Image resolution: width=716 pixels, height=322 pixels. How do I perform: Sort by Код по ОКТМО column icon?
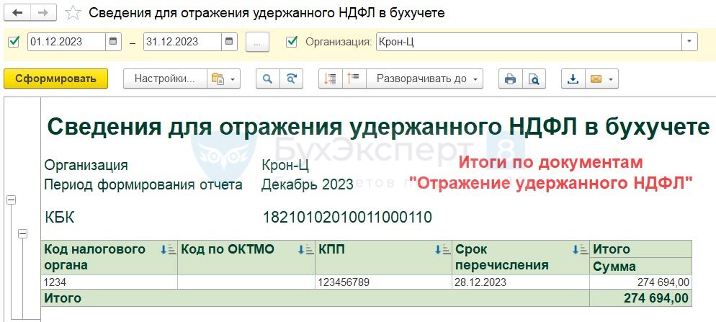[x=305, y=249]
